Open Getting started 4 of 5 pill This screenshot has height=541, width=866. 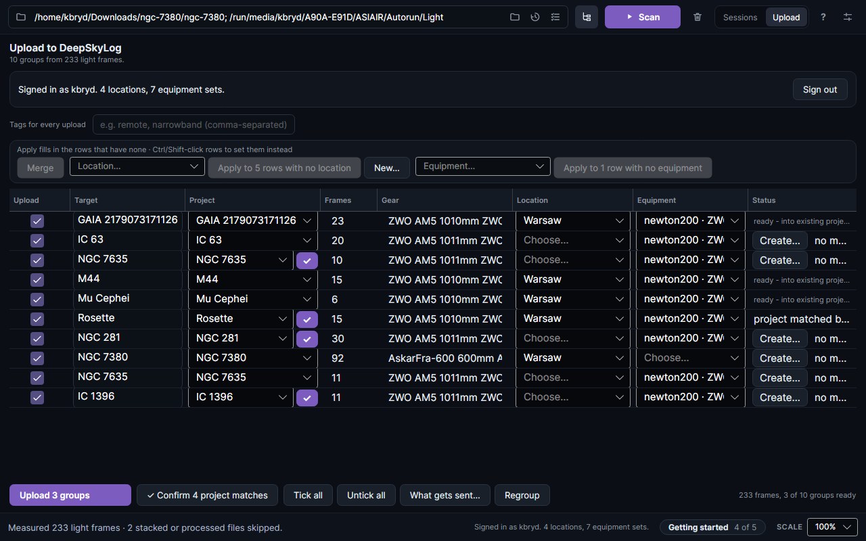pyautogui.click(x=712, y=527)
